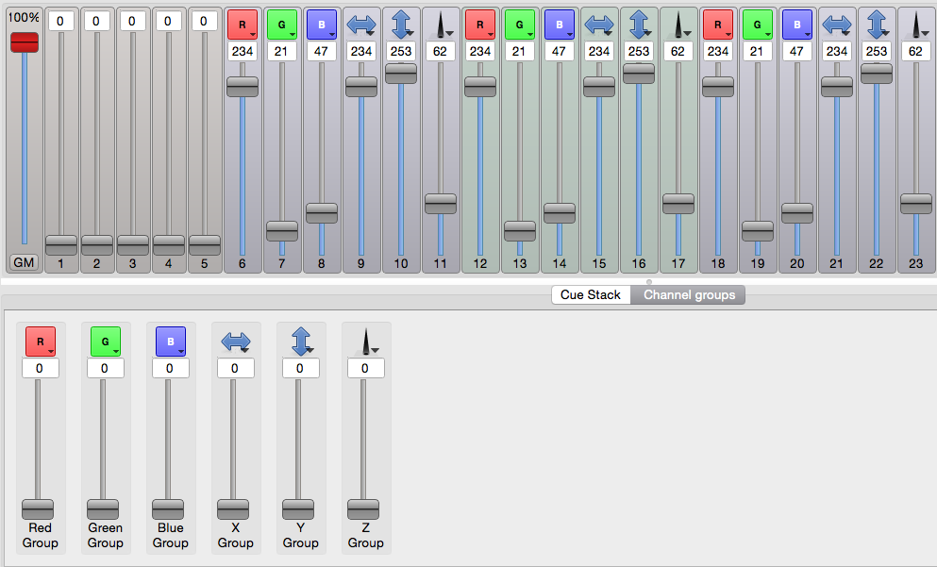Click the intensity beam icon on channel 23

(x=914, y=25)
